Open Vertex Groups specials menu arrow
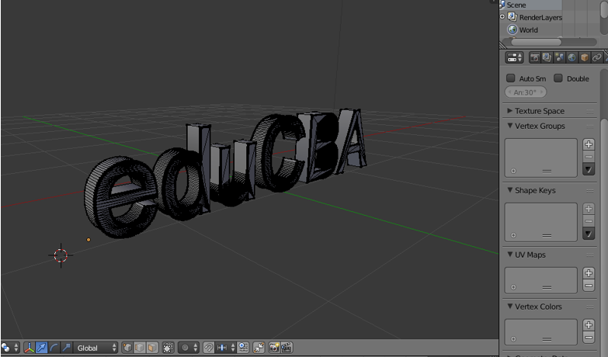The width and height of the screenshot is (608, 357). pos(589,169)
